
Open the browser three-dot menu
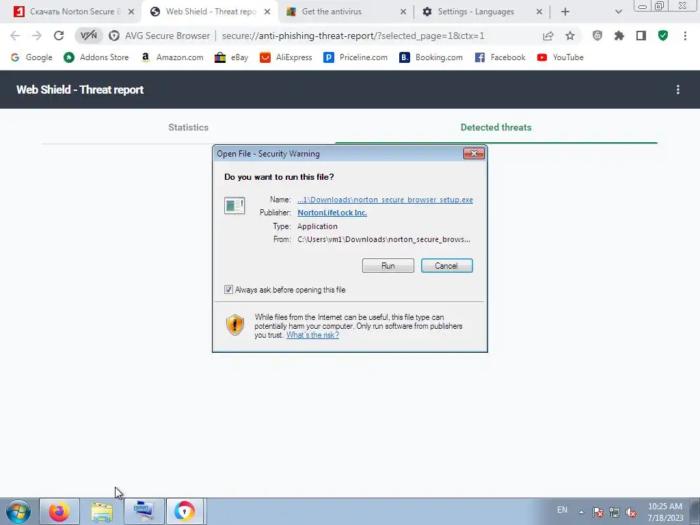pos(685,36)
